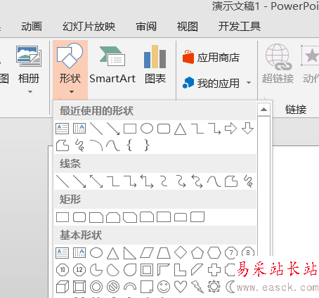The width and height of the screenshot is (319, 298).
Task: Select parallelogram in 基本形状
Action: [x=147, y=253]
